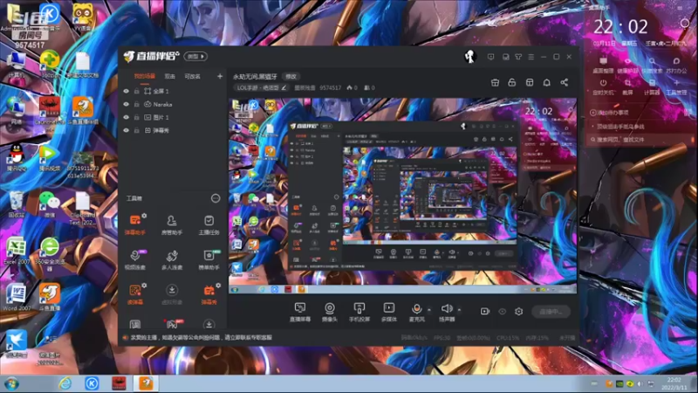698x393 pixels.
Task: Click the share icon above the preview
Action: (564, 82)
